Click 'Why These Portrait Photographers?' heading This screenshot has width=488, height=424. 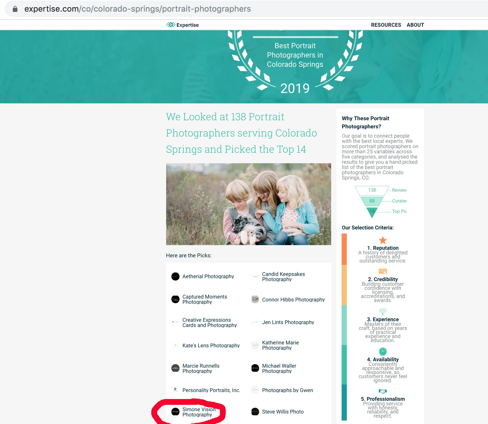pos(365,122)
